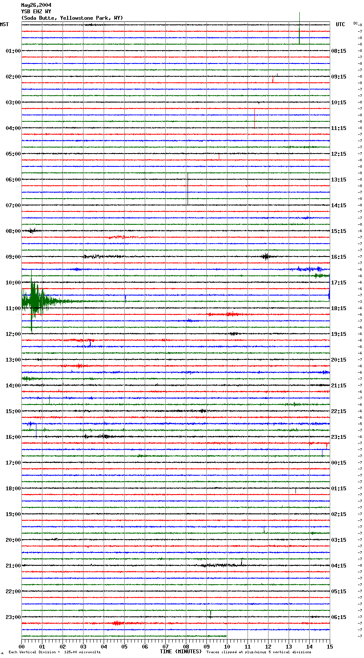Select the 13:00 MST row label
Screen dimensions: 364x658
(x=13, y=360)
